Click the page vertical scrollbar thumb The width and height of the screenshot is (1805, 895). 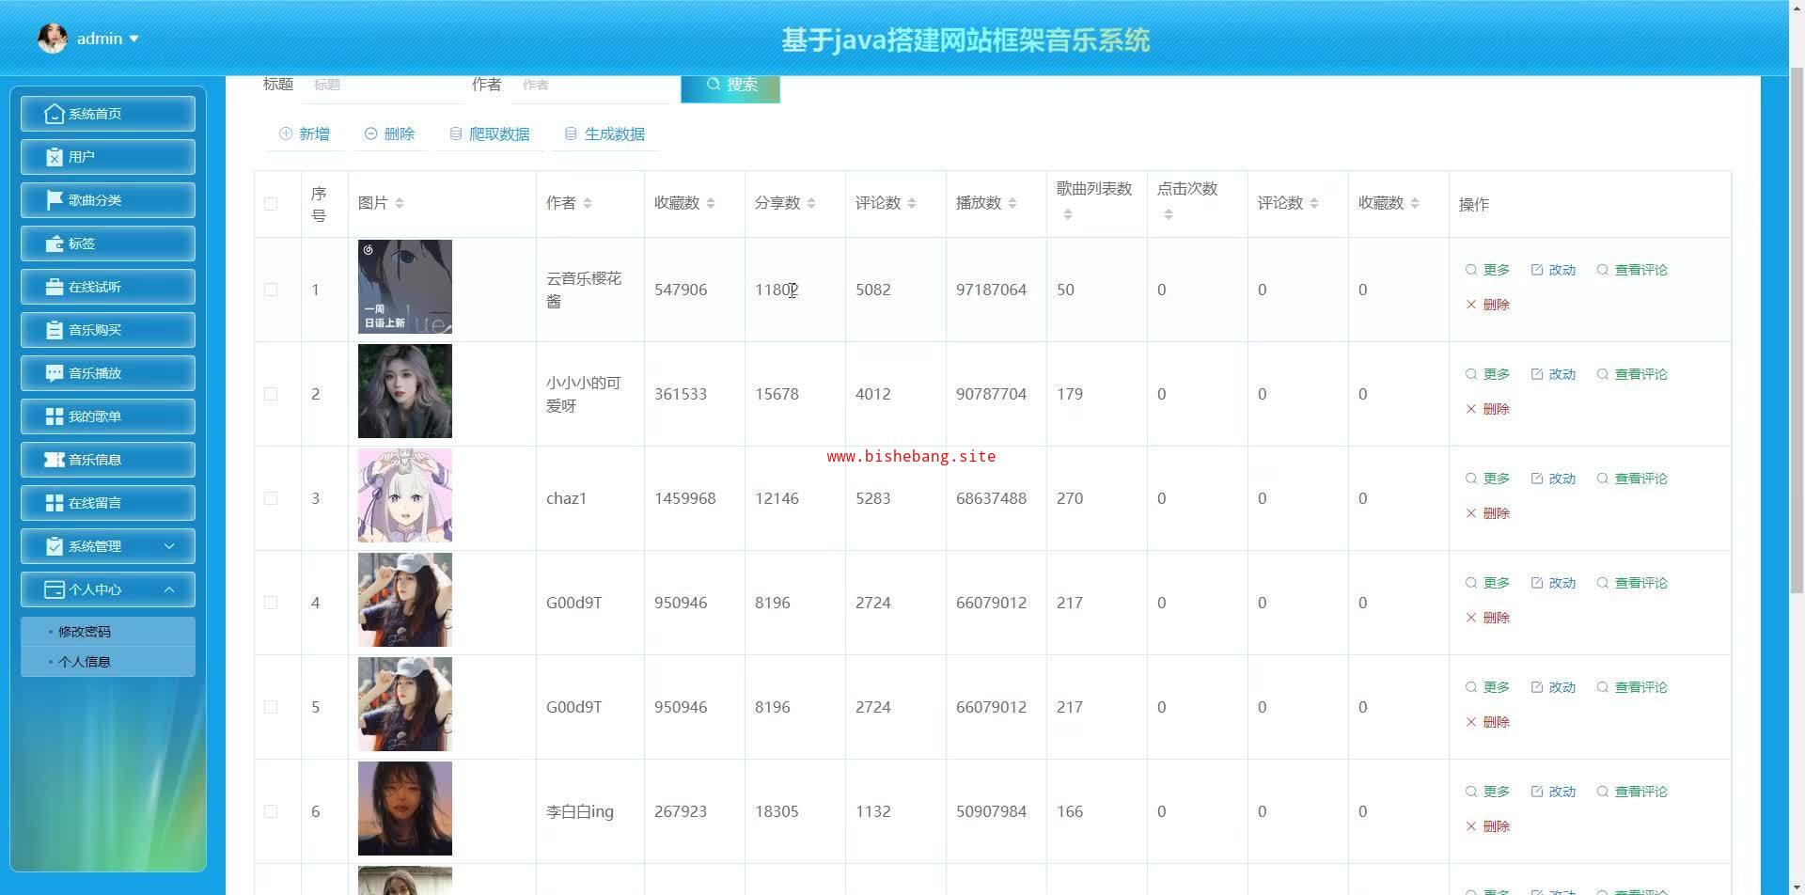(1797, 329)
